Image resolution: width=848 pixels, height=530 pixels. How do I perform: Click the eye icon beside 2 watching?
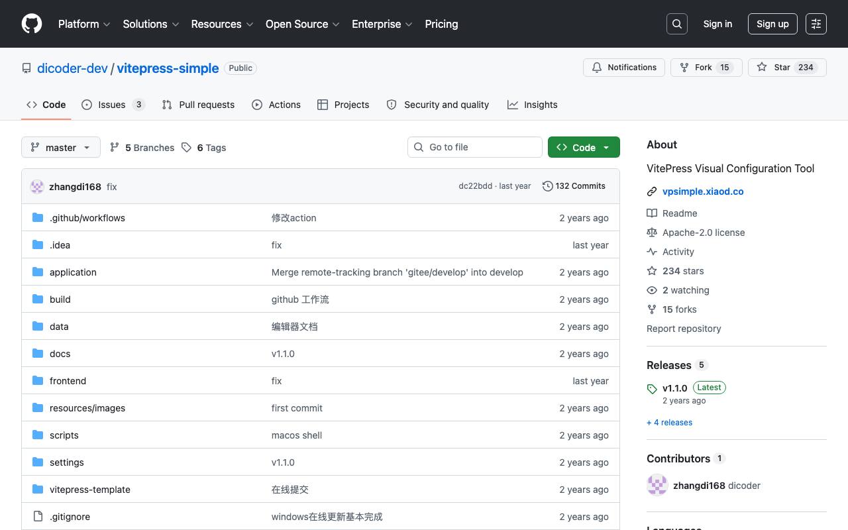(x=652, y=290)
